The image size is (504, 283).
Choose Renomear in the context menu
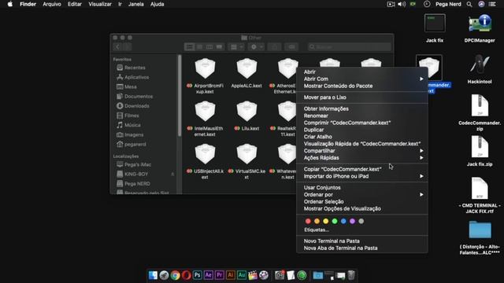point(362,116)
